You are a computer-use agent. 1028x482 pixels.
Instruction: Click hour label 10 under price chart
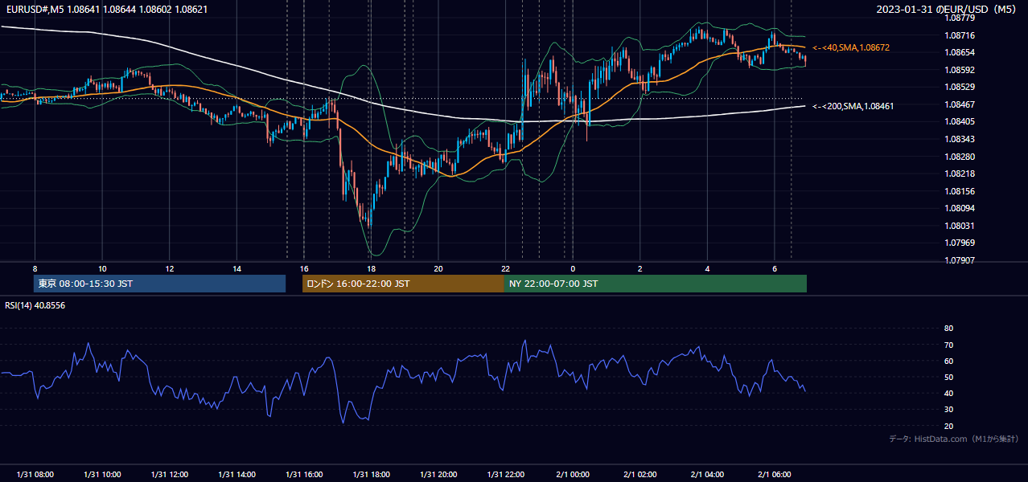pyautogui.click(x=102, y=268)
